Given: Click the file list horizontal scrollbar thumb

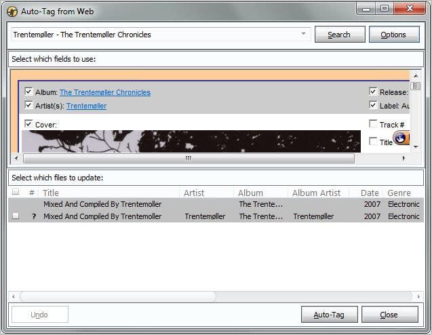Looking at the screenshot, I should tap(118, 296).
